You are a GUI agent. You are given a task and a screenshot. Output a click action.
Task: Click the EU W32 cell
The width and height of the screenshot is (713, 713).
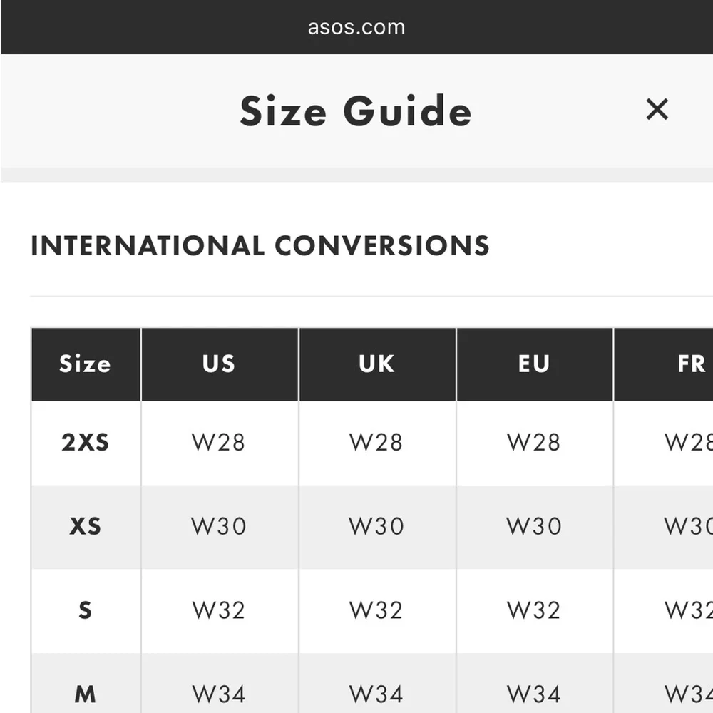tap(534, 610)
